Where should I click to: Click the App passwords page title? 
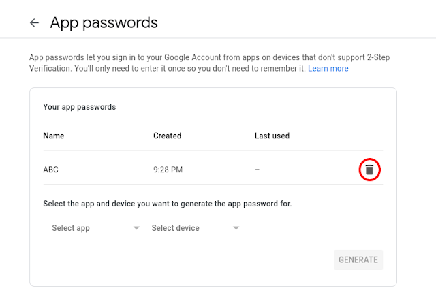[x=104, y=22]
